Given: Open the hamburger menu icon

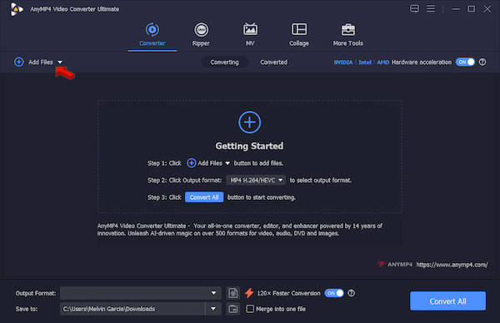Looking at the screenshot, I should point(431,8).
